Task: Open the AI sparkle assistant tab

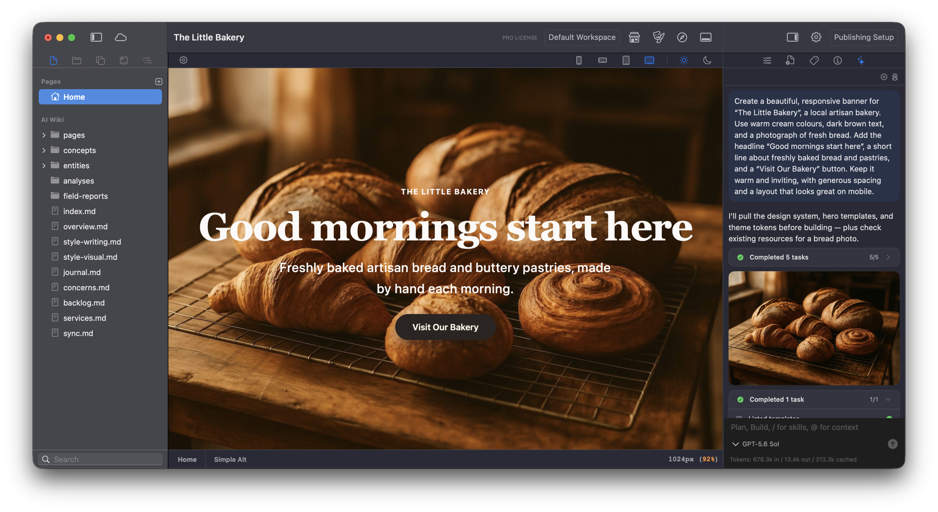Action: [861, 60]
